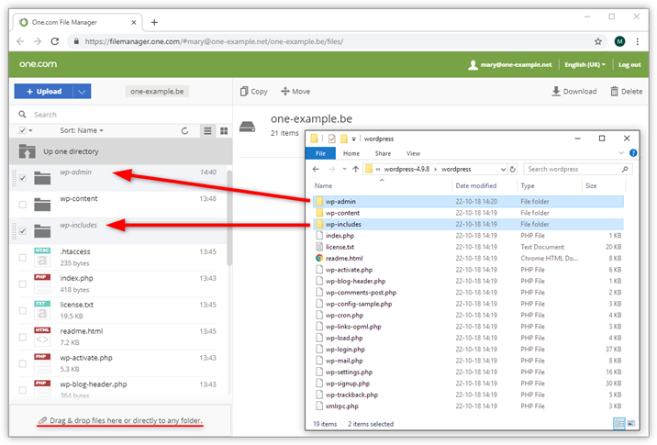Click the file list scrollbar in file manager
The width and height of the screenshot is (657, 445).
pos(229,217)
